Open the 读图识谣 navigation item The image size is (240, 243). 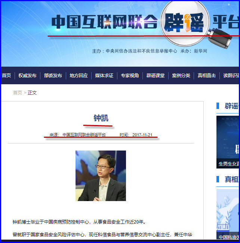coord(231,76)
